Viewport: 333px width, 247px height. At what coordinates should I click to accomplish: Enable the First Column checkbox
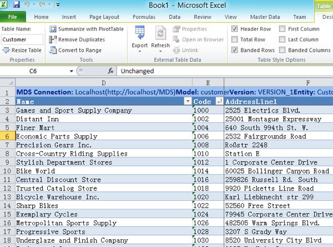coord(282,29)
